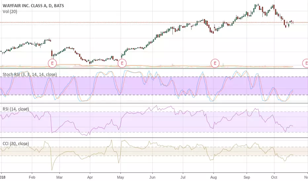
Task: Select the Stoch RSI (3, 3, 14, 14, close) label
Action: [30, 74]
